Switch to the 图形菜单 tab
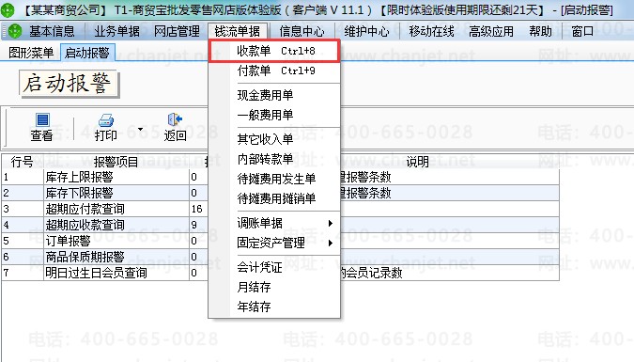This screenshot has width=634, height=362. click(x=31, y=53)
